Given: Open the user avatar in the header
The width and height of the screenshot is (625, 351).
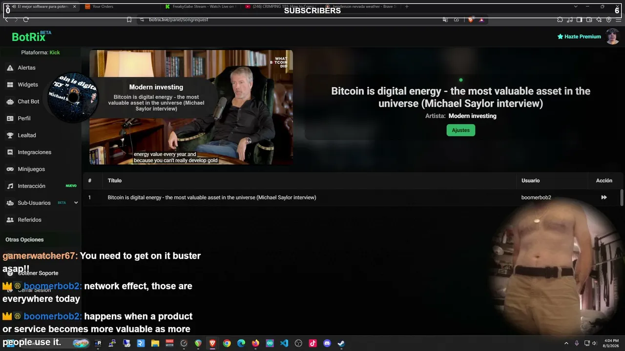Looking at the screenshot, I should (612, 37).
